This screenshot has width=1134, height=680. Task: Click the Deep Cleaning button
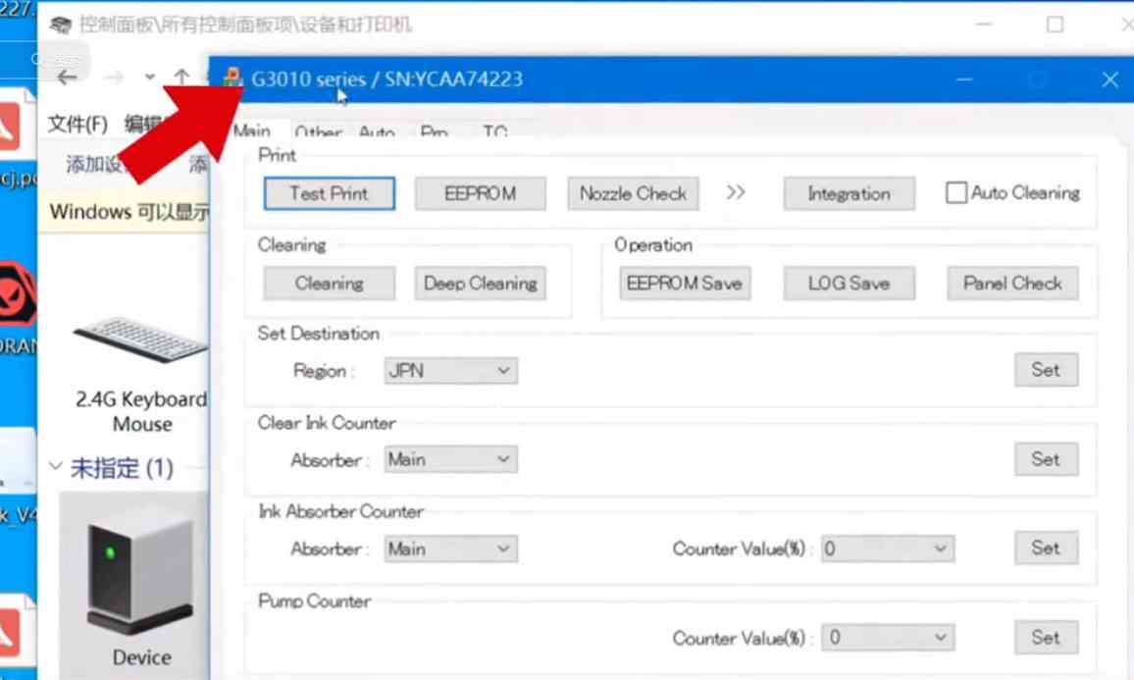(480, 284)
